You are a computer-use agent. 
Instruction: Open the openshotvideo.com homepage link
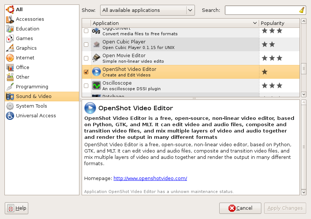(150, 179)
